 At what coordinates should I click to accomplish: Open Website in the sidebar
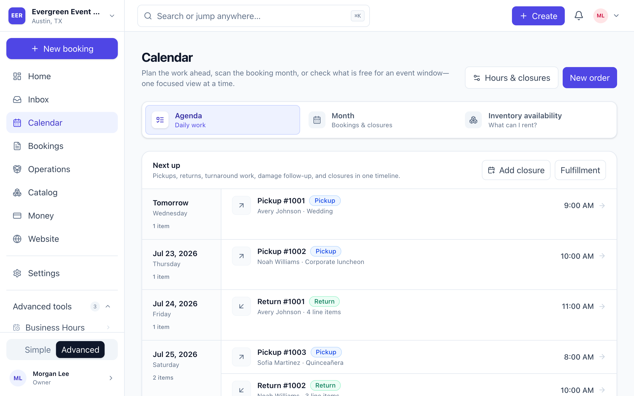tap(62, 239)
